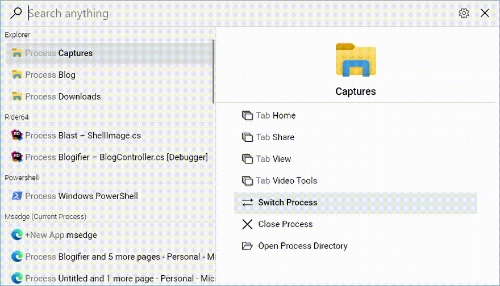Select Blogifier – BlogController.cs [Debugger] process
This screenshot has height=286, width=500.
coord(109,157)
